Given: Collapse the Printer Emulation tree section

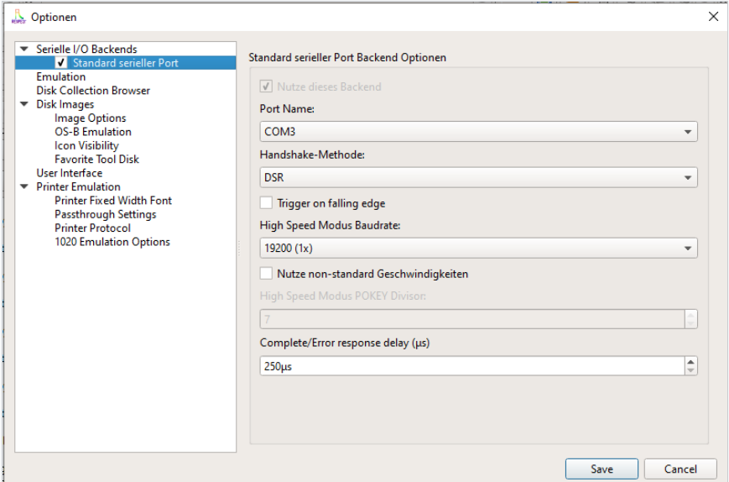Looking at the screenshot, I should 23,187.
